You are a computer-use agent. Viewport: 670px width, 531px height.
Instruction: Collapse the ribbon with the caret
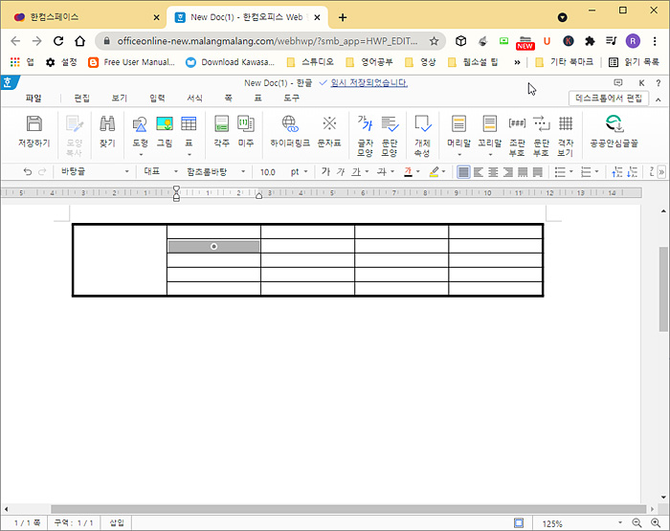(x=659, y=100)
